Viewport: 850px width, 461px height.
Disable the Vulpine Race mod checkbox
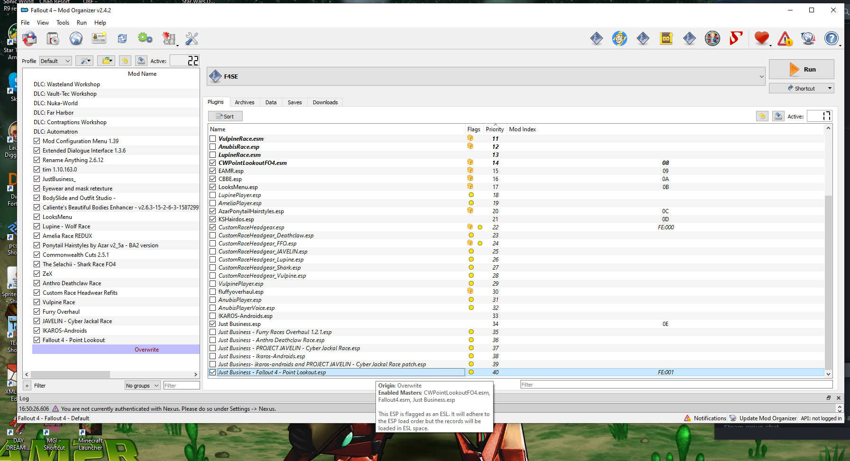tap(37, 302)
